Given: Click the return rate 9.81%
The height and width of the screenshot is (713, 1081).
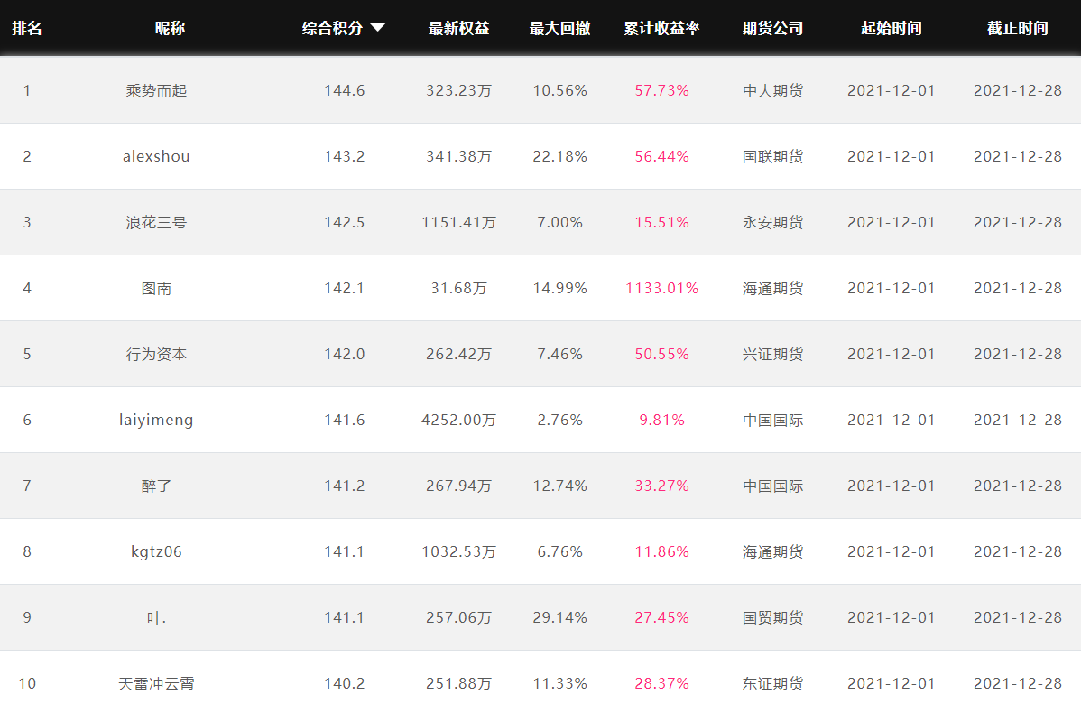Looking at the screenshot, I should 661,420.
